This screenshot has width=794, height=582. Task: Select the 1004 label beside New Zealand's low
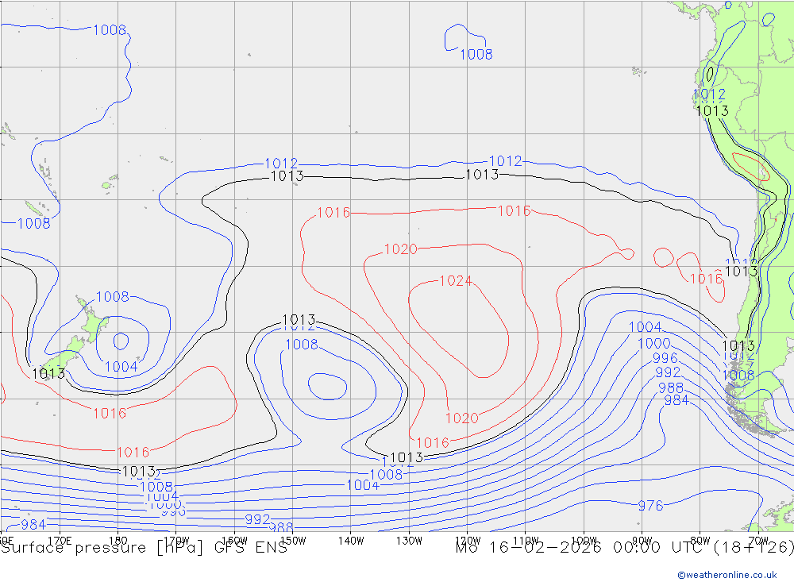(x=121, y=367)
